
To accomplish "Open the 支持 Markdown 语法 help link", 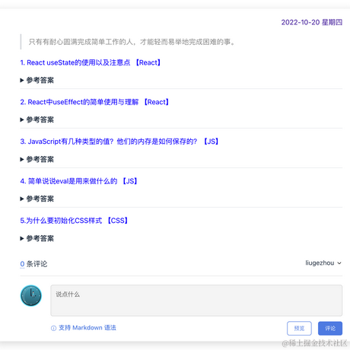I will click(87, 328).
